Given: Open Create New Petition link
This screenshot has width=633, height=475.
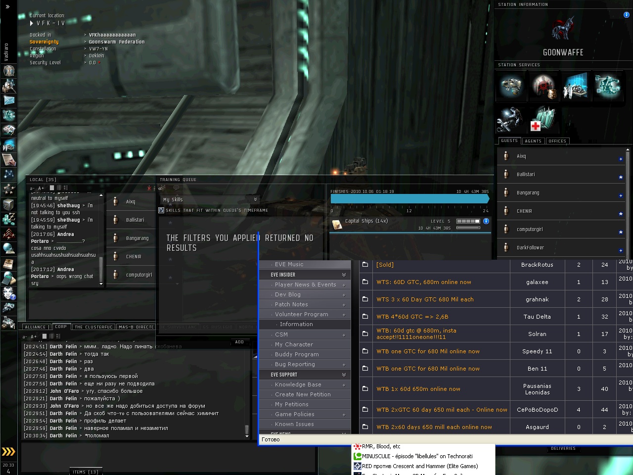Looking at the screenshot, I should click(303, 394).
